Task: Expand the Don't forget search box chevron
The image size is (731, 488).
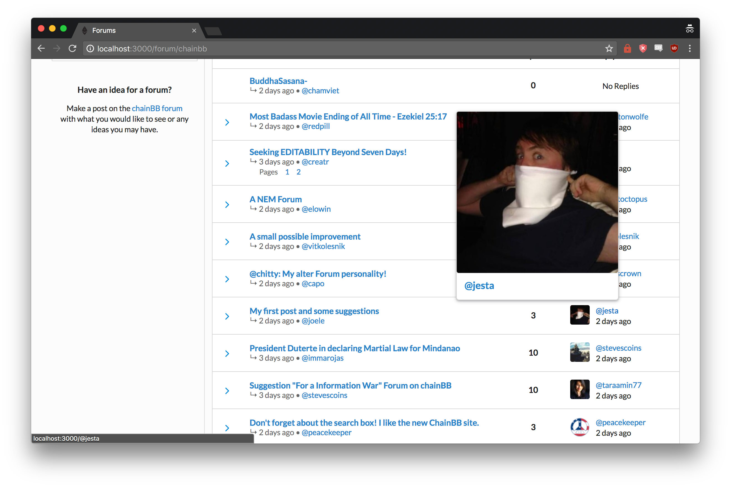Action: 227,428
